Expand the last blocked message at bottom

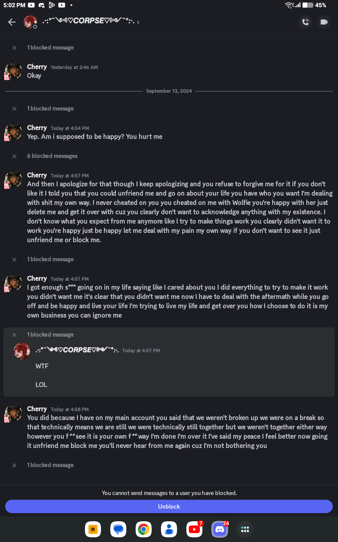(x=50, y=465)
